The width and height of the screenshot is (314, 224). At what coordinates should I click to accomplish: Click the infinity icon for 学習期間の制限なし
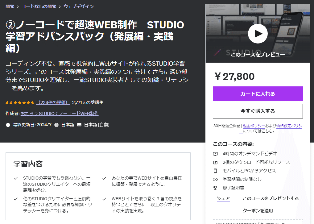[x=215, y=179]
